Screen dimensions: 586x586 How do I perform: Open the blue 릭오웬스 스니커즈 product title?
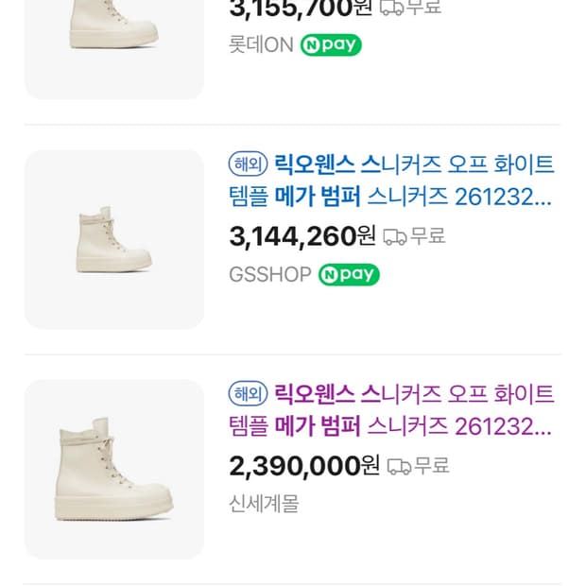click(x=391, y=181)
